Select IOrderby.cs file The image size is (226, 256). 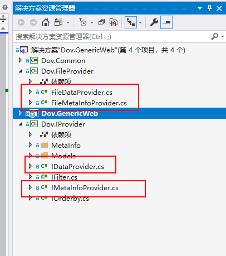pos(70,199)
